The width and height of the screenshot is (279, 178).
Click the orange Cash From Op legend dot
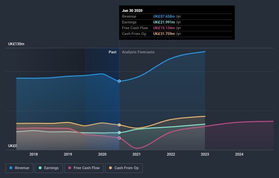coord(110,168)
